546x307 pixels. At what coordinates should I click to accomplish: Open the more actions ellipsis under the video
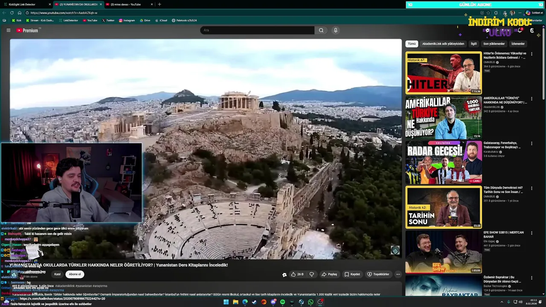pyautogui.click(x=398, y=274)
